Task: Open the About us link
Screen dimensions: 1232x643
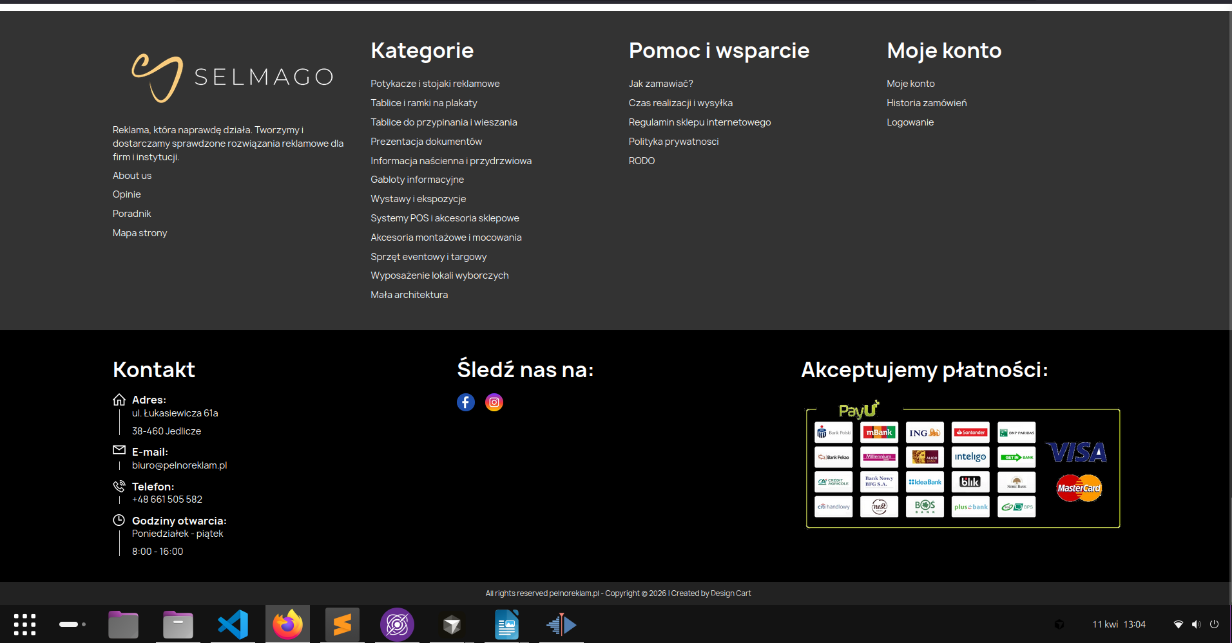Action: click(132, 176)
